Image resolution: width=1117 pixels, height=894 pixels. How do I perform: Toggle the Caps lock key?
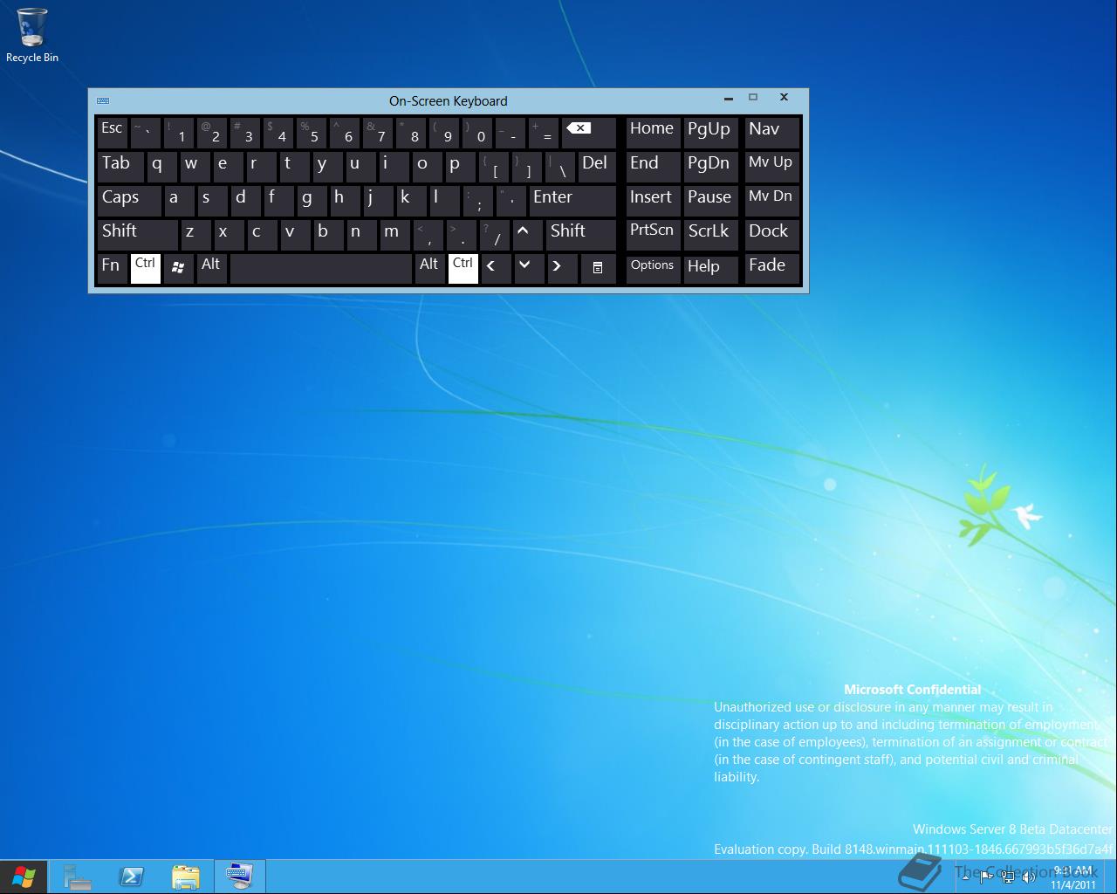[128, 200]
